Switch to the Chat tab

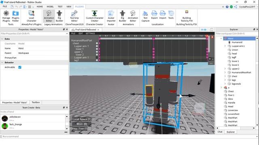pos(220,132)
